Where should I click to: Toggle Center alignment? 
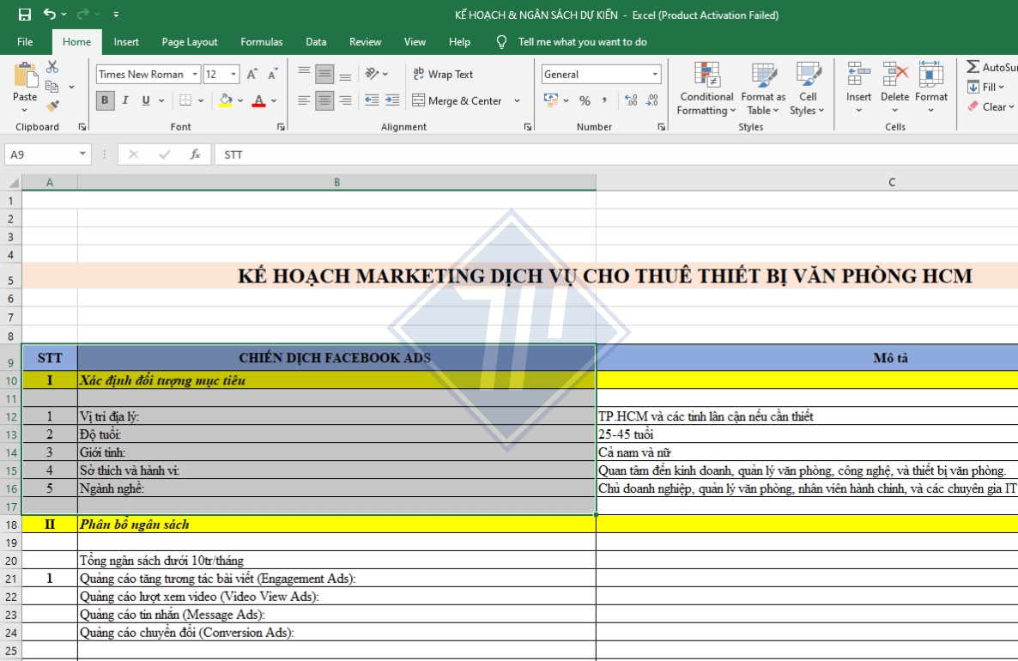click(324, 100)
